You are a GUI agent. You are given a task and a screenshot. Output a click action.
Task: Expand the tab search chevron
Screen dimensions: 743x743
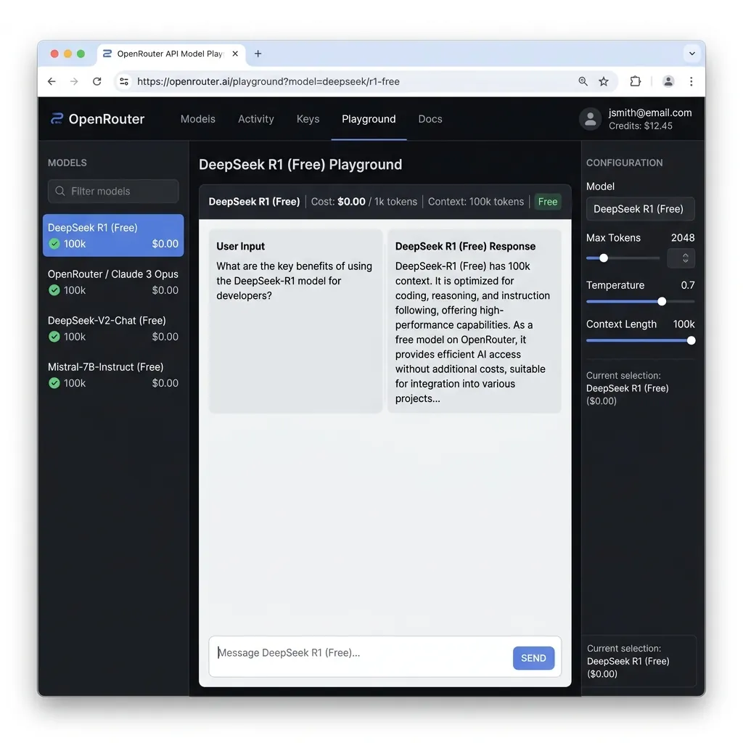[x=691, y=54]
